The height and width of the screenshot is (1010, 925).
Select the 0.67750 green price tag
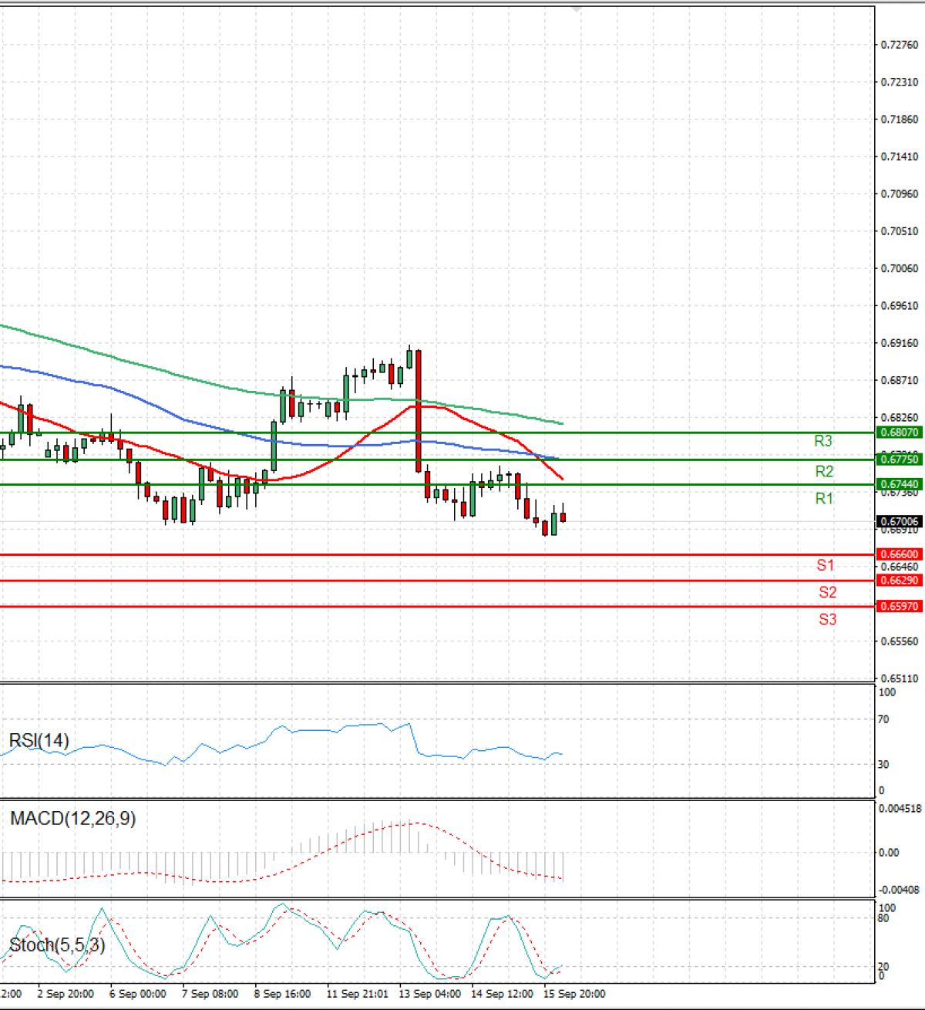click(x=899, y=459)
